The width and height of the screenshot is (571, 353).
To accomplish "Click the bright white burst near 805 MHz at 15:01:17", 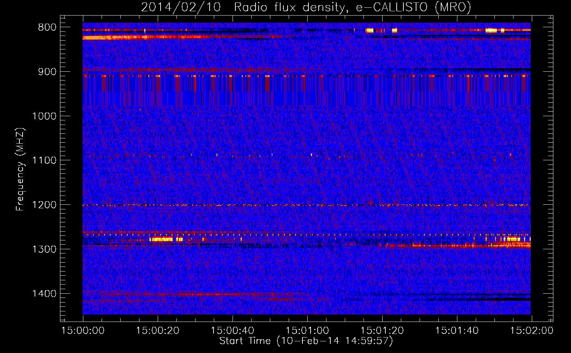I will [369, 30].
